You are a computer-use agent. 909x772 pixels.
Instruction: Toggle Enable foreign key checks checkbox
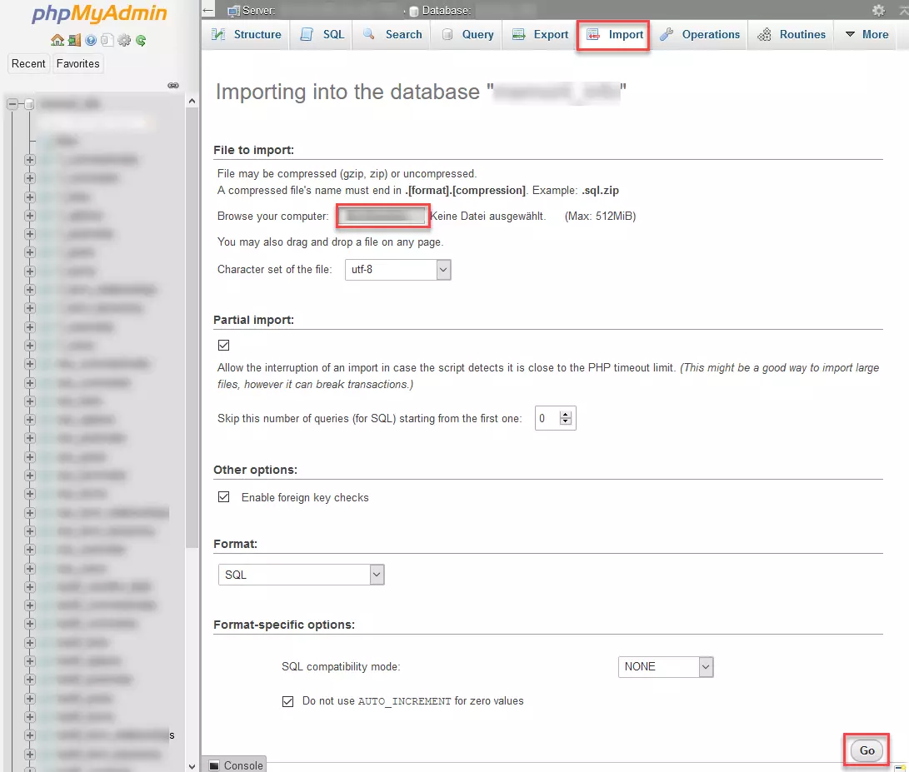pyautogui.click(x=223, y=497)
